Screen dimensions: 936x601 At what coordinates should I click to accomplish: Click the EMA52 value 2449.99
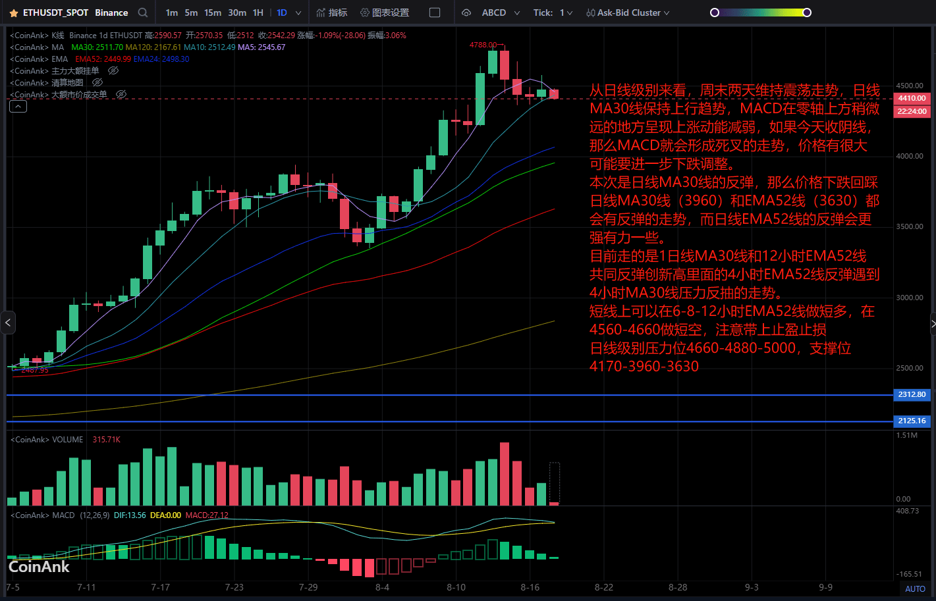pyautogui.click(x=103, y=59)
